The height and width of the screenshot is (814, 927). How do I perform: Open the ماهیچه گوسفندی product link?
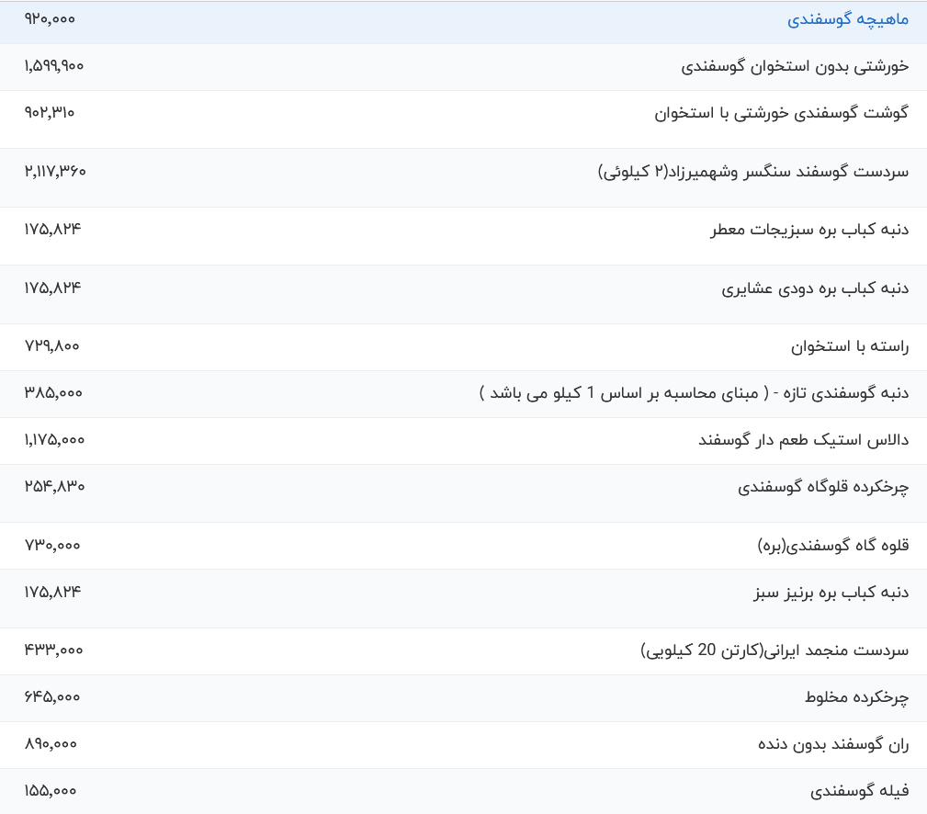(x=848, y=19)
